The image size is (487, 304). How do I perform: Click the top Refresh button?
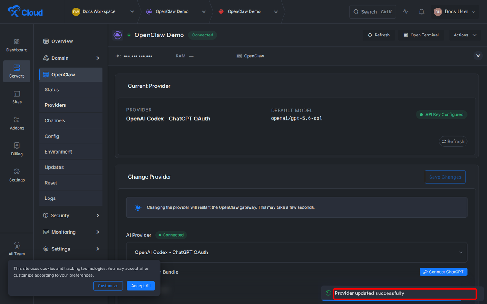[379, 35]
